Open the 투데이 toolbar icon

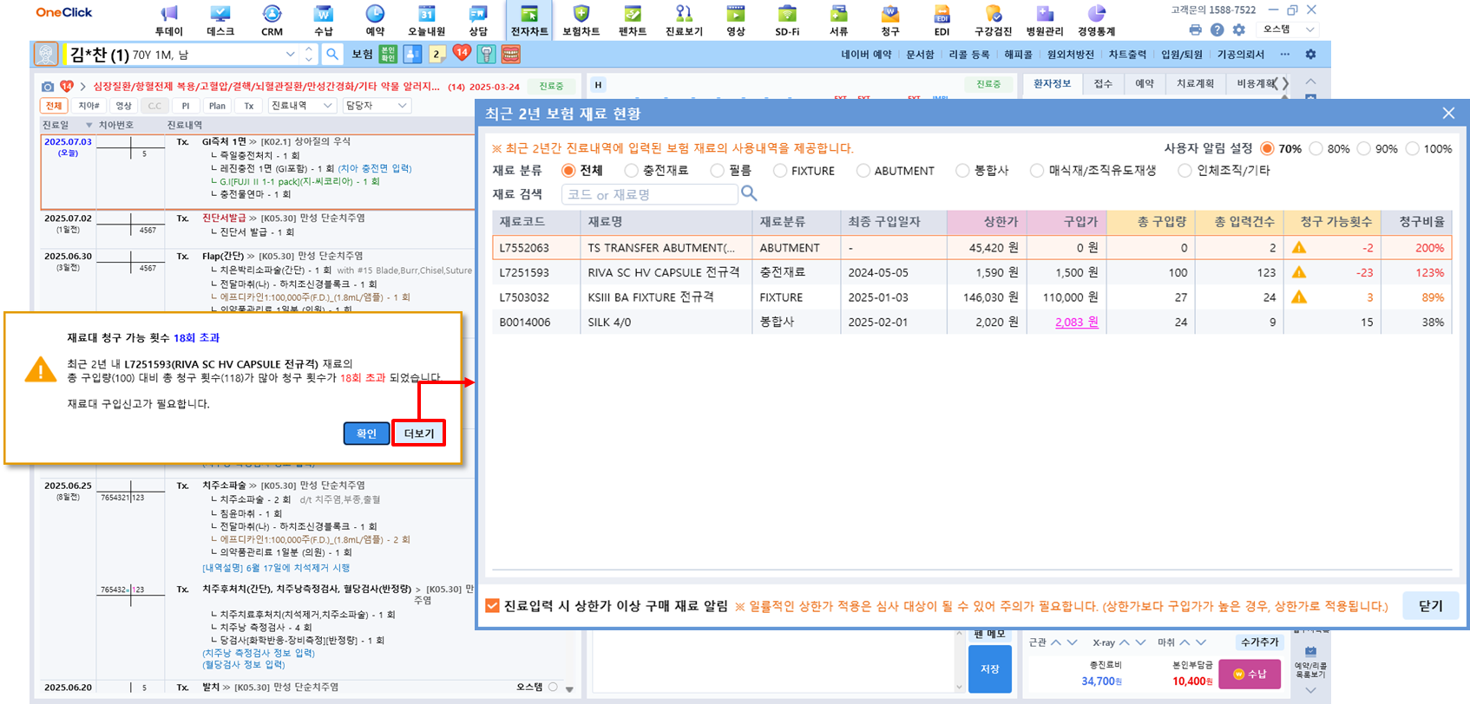[168, 20]
